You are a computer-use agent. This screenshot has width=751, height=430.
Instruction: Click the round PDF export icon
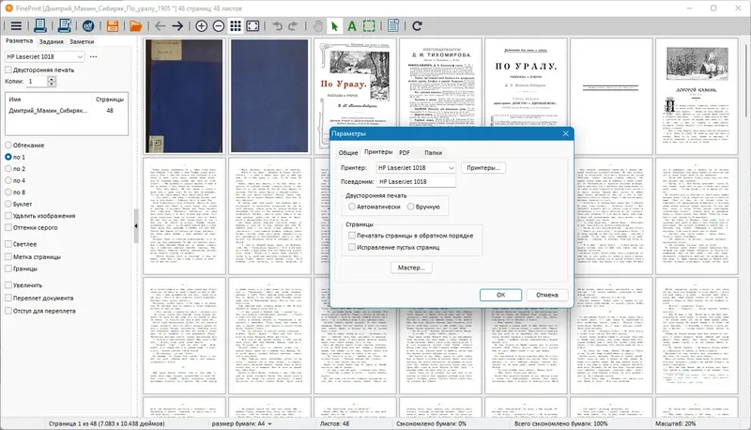tap(88, 26)
